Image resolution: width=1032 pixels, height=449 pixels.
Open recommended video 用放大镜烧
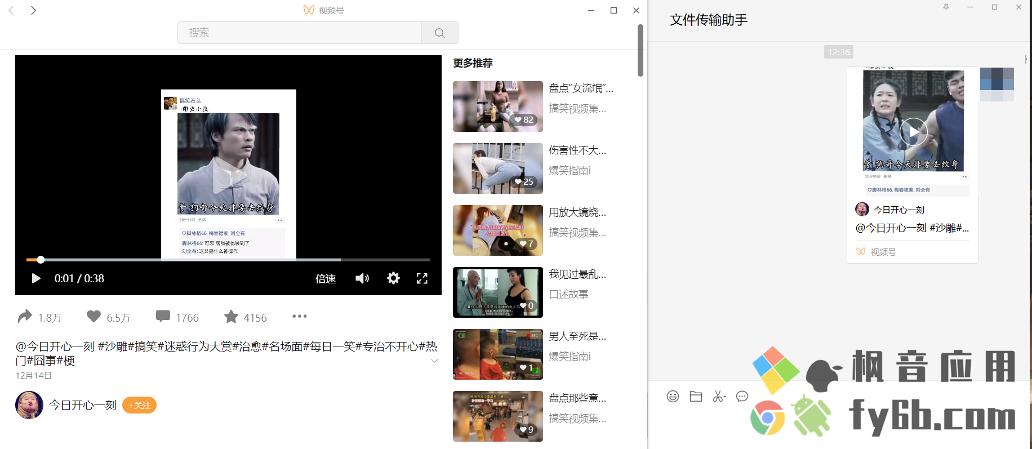click(498, 230)
